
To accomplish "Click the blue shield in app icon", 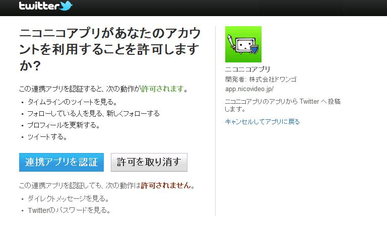I will (x=254, y=49).
